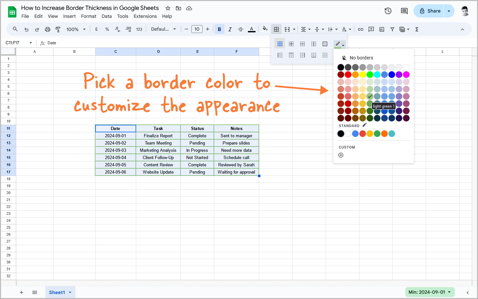Add a new sheet

tap(21, 292)
